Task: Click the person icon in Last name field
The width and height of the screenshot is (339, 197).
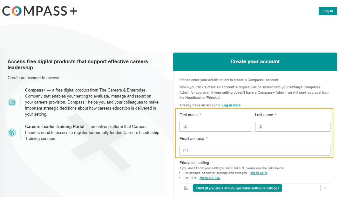Action: point(261,127)
